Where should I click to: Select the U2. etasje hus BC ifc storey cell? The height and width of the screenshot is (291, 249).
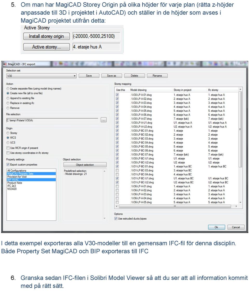218,182
